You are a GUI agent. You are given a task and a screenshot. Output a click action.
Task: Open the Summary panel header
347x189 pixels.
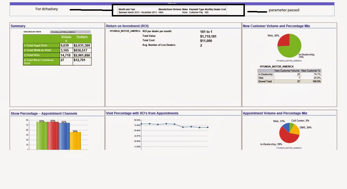(18, 26)
